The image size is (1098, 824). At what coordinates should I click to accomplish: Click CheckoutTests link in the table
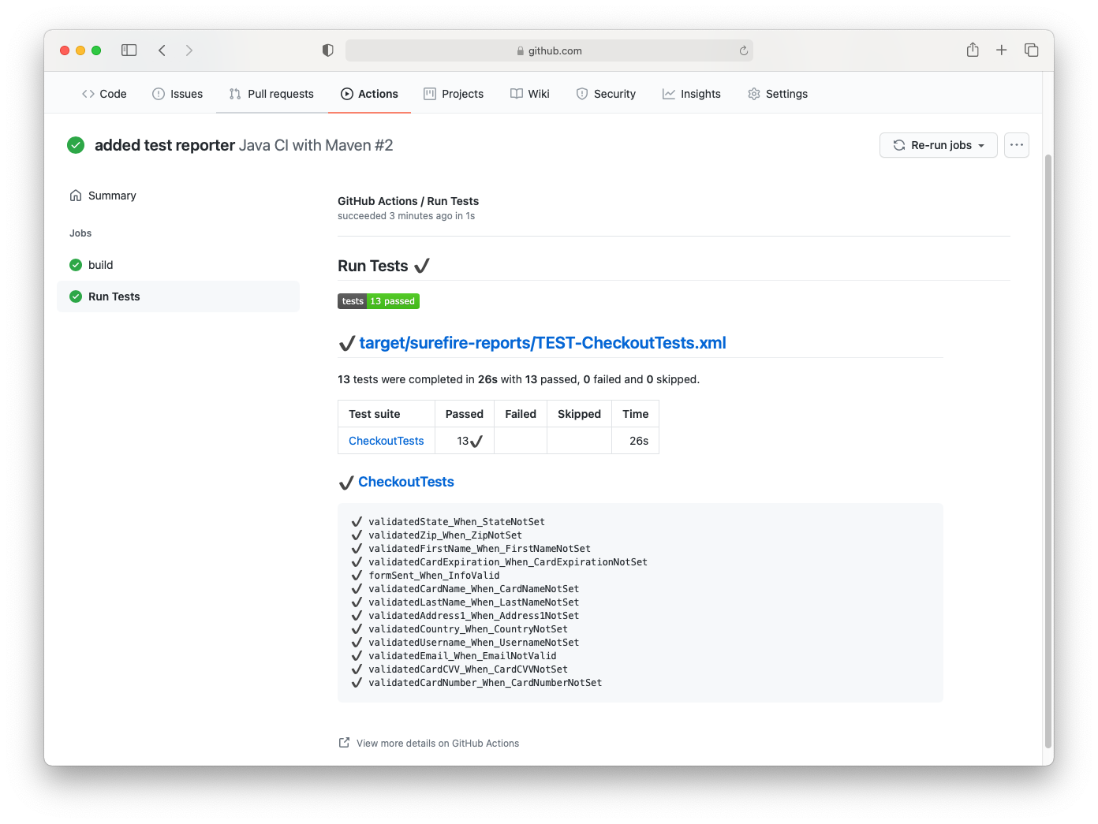point(387,441)
